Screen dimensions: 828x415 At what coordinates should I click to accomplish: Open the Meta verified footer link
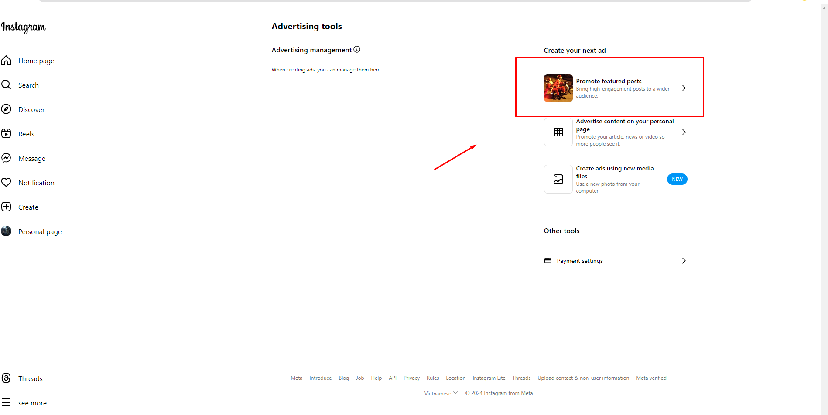click(651, 378)
